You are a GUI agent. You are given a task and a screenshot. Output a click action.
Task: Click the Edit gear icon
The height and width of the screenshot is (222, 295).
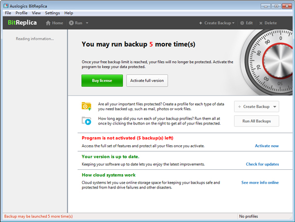coord(242,23)
